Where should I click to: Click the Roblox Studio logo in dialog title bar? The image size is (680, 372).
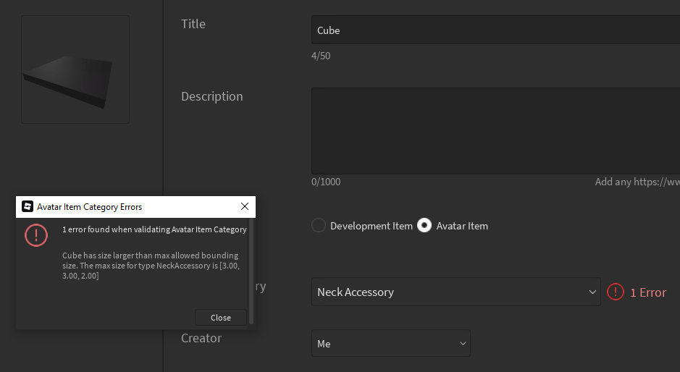(28, 207)
